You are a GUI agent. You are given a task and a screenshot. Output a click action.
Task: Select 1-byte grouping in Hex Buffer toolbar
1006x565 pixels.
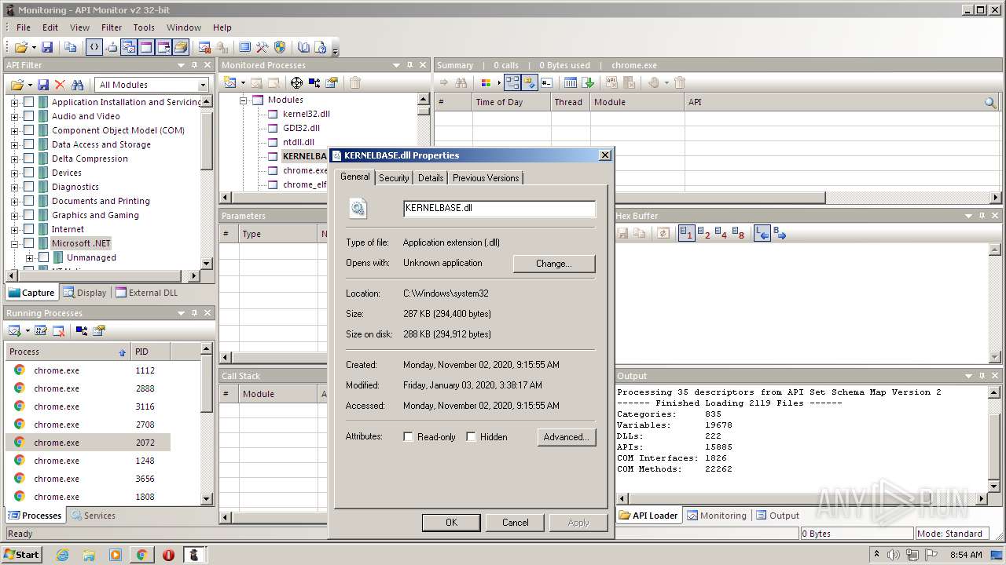[x=686, y=233]
